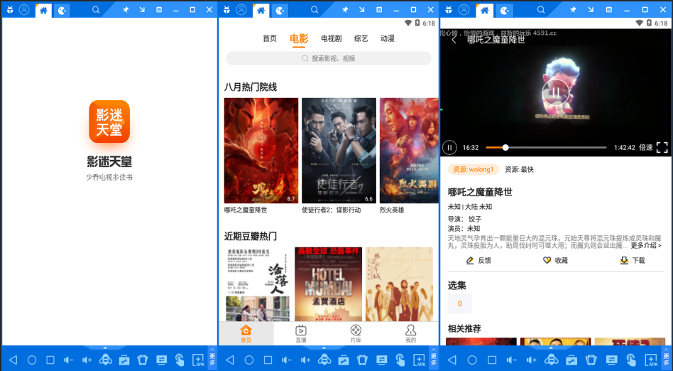
Task: Open the 综艺 tab
Action: point(361,38)
